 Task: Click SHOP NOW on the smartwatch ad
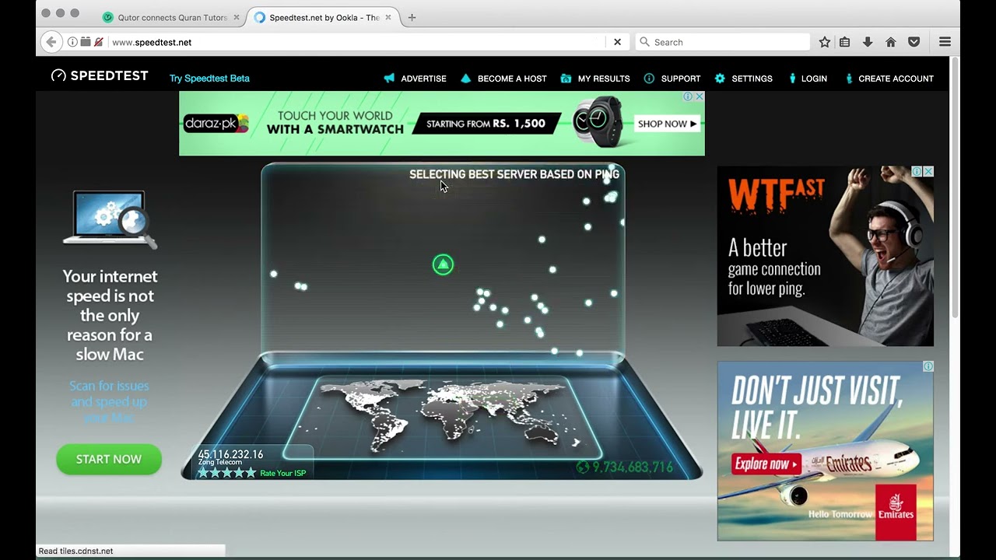point(668,124)
